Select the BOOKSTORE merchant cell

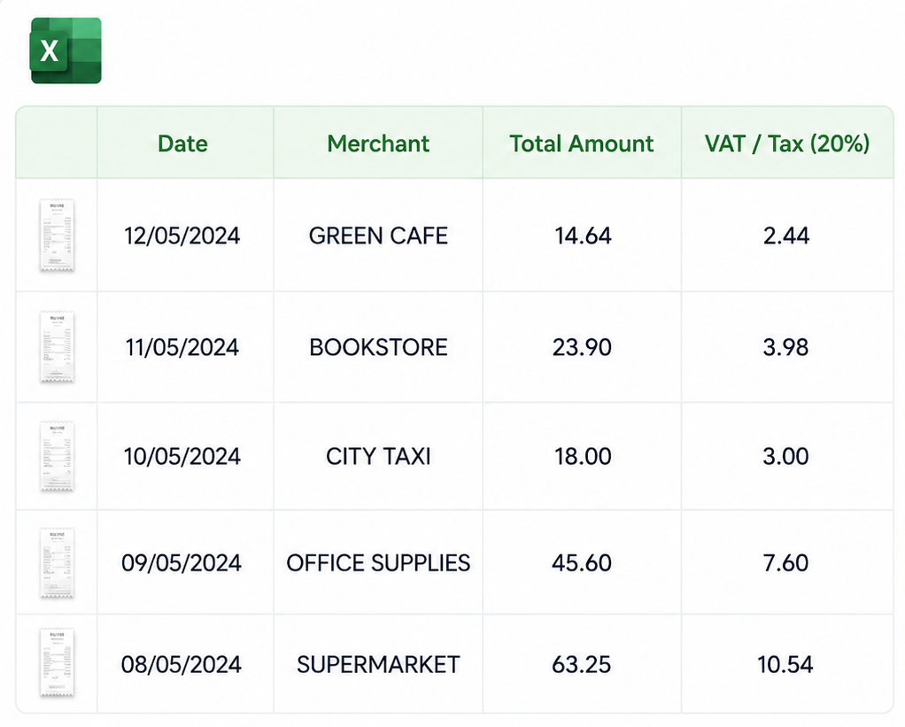(x=378, y=347)
